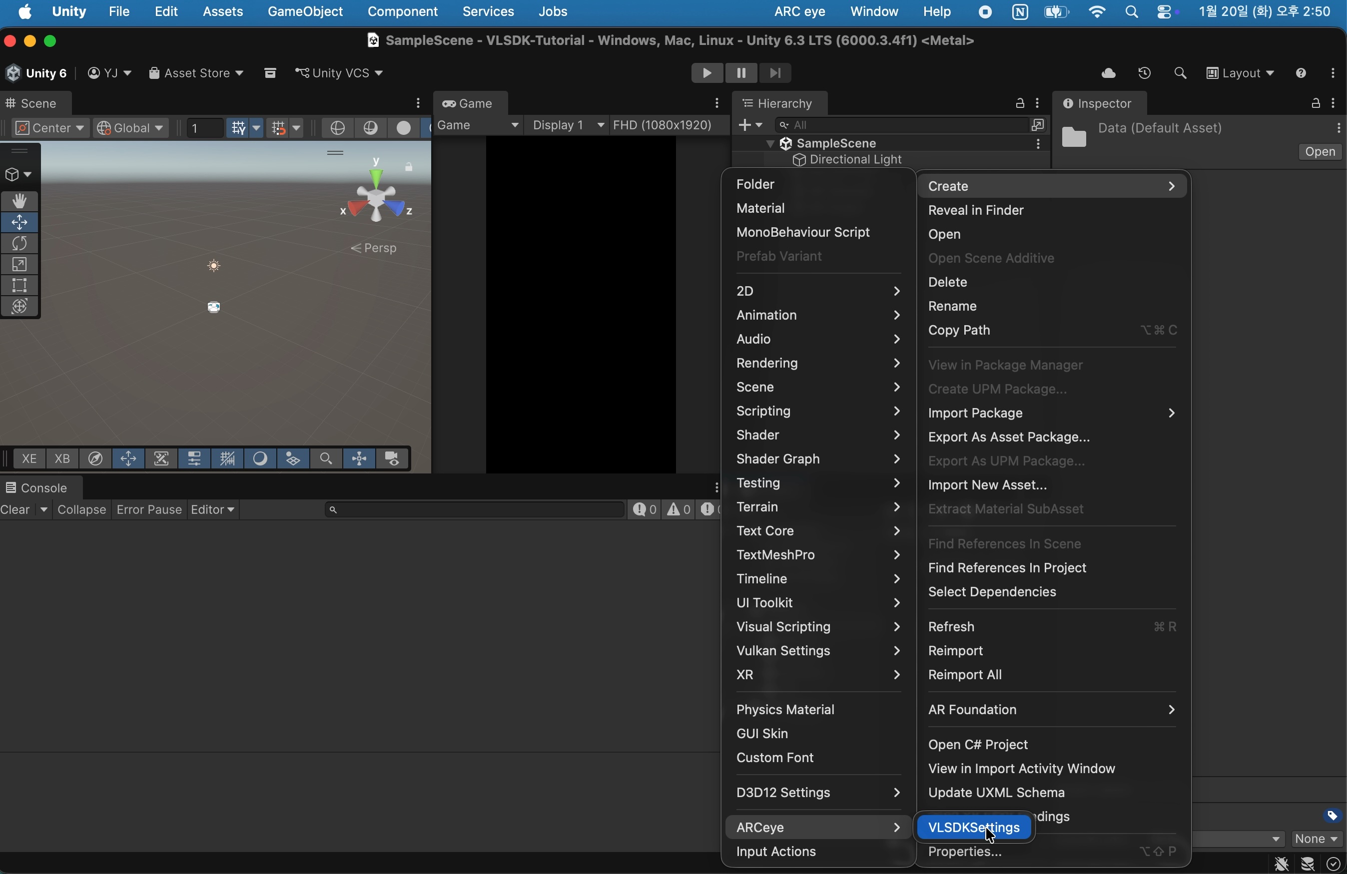
Task: Select the Scale tool icon
Action: tap(20, 265)
